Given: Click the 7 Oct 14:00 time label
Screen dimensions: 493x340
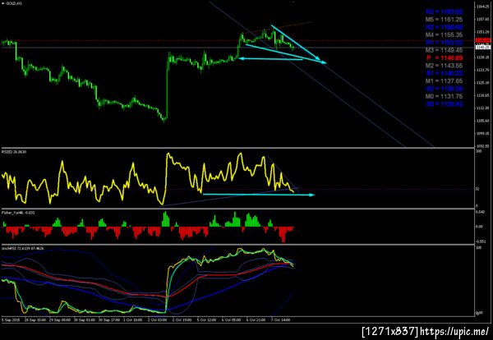Looking at the screenshot, I should (x=281, y=320).
